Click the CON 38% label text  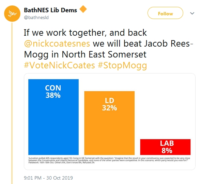click(53, 91)
